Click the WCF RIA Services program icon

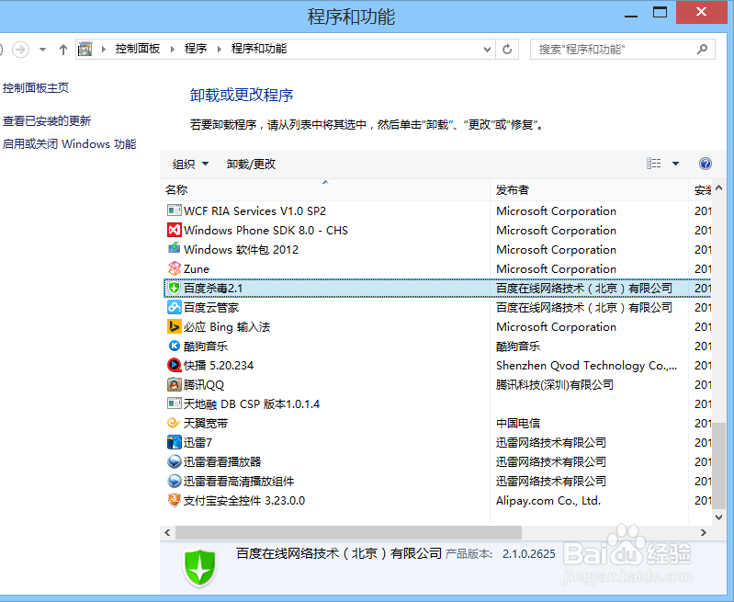(x=175, y=210)
